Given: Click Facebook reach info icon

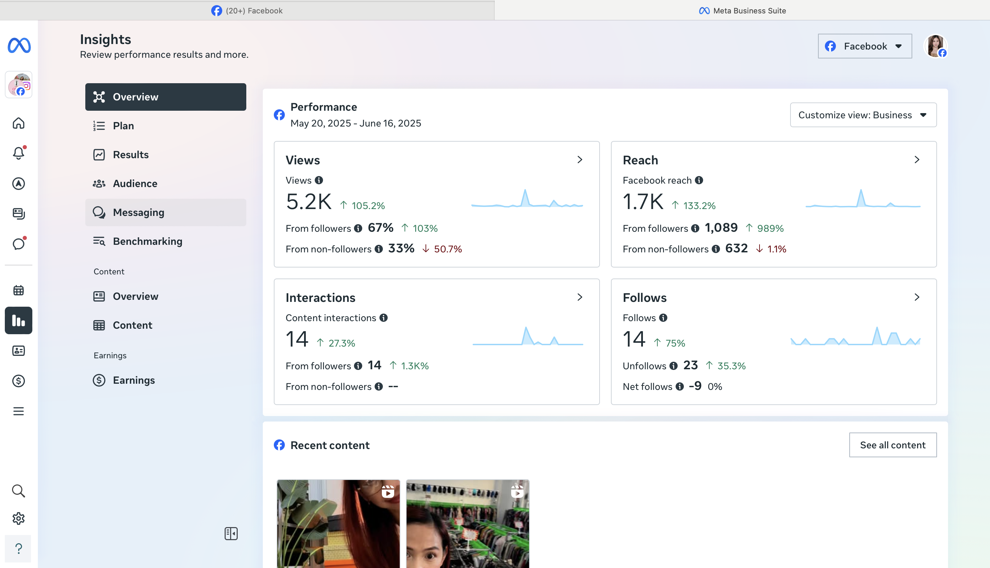Looking at the screenshot, I should pyautogui.click(x=699, y=180).
